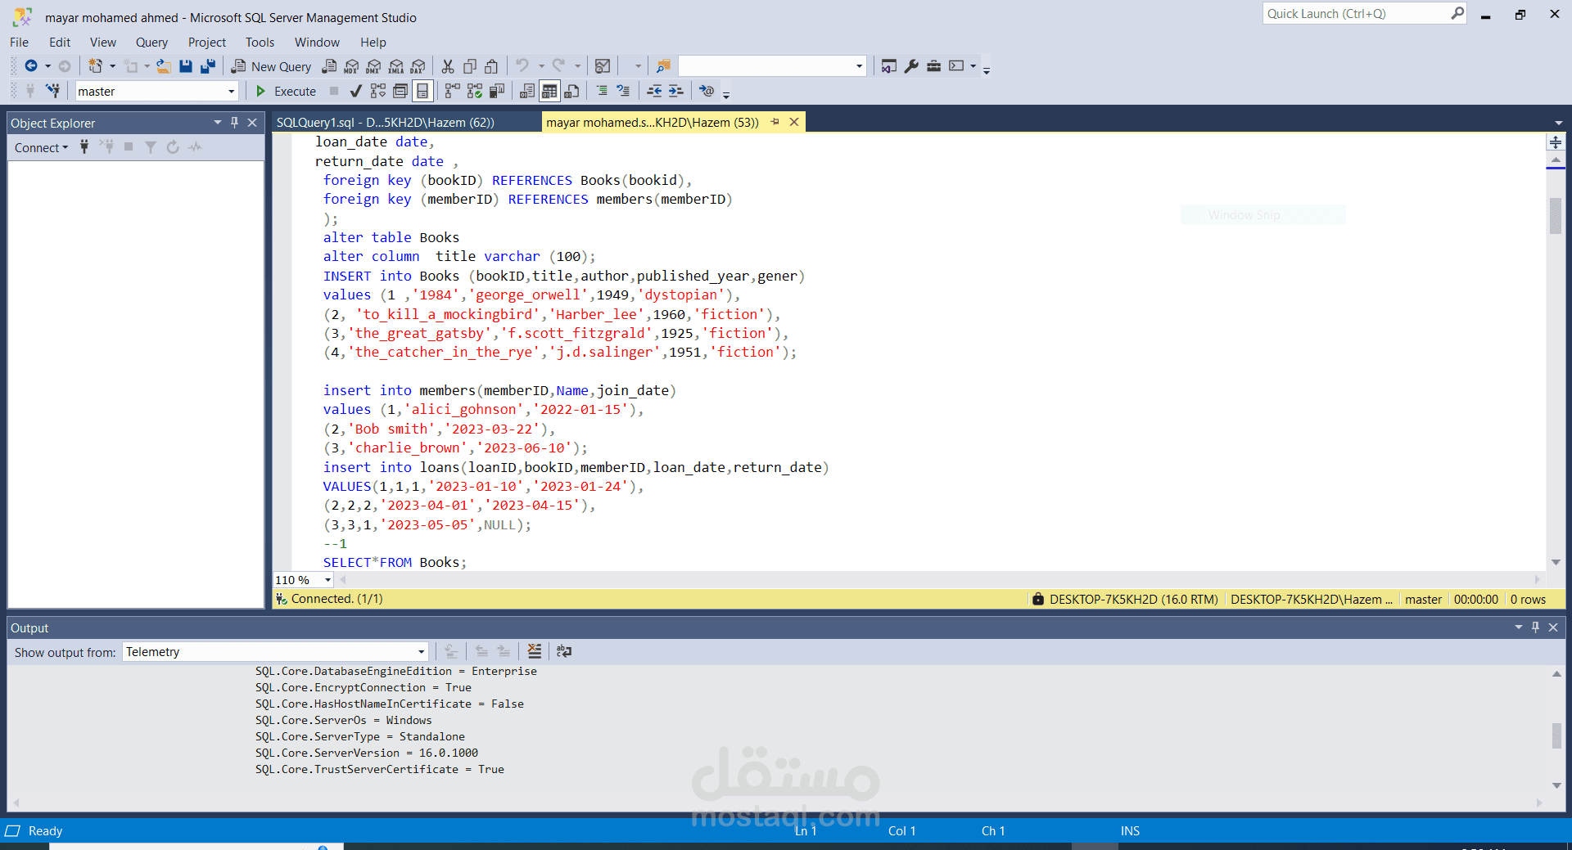Execute the current query
Screen dimensions: 1572x850
pos(286,91)
